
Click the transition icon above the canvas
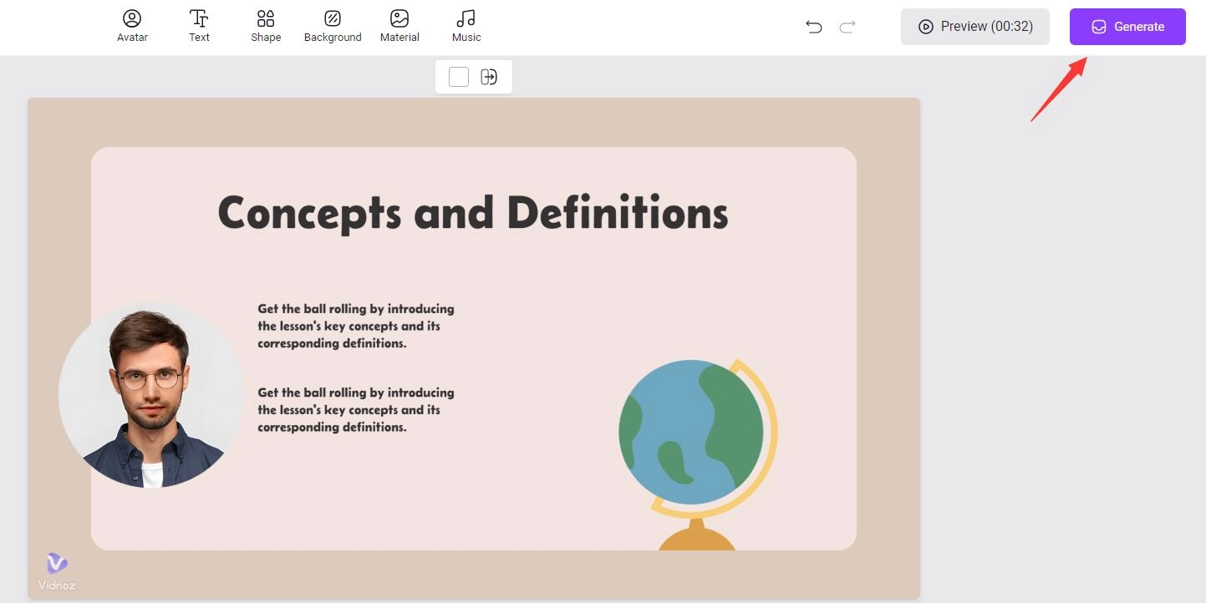(x=489, y=77)
